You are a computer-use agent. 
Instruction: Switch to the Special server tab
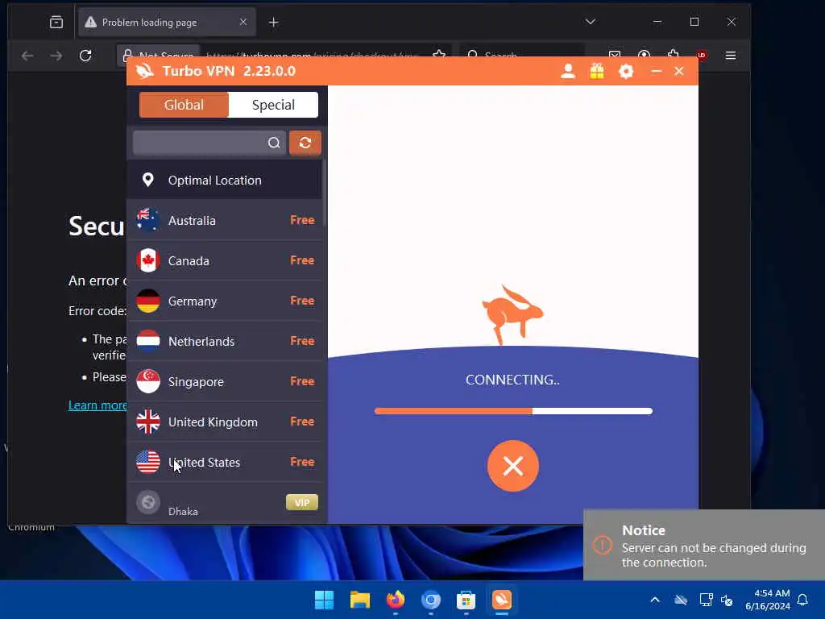273,105
